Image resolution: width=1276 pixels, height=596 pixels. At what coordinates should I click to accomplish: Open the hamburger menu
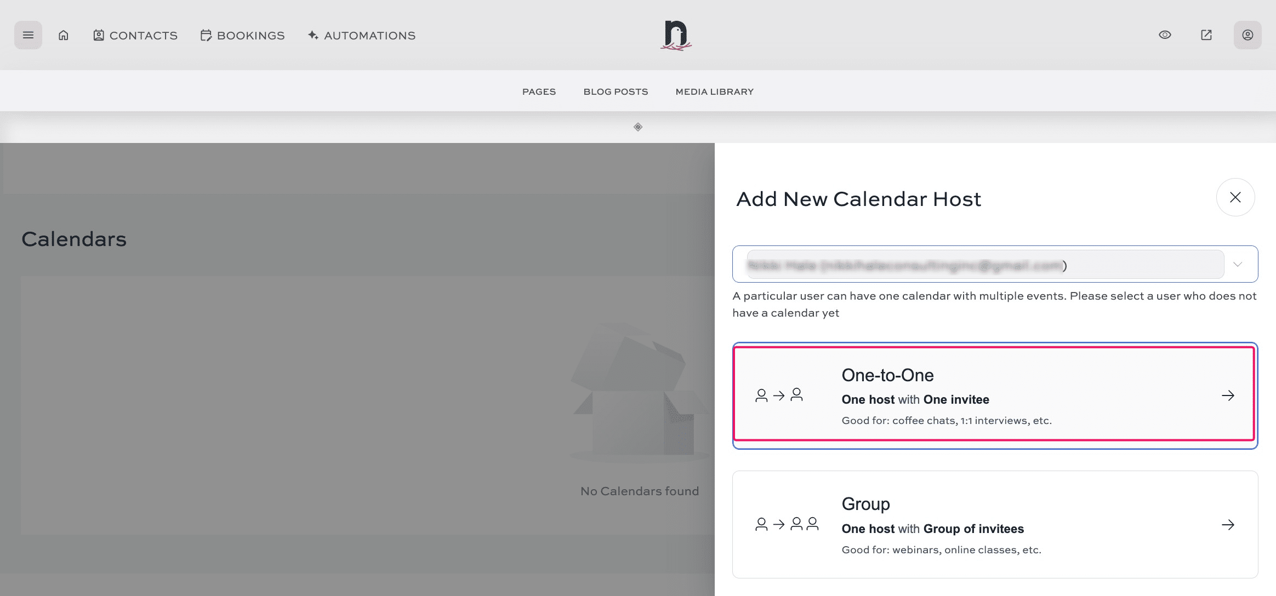28,35
